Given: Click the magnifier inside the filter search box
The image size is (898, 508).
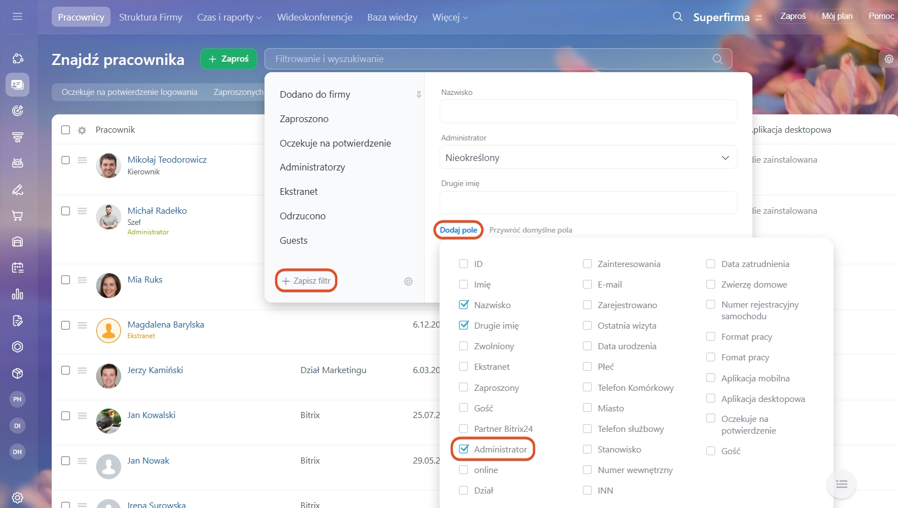Looking at the screenshot, I should 717,59.
